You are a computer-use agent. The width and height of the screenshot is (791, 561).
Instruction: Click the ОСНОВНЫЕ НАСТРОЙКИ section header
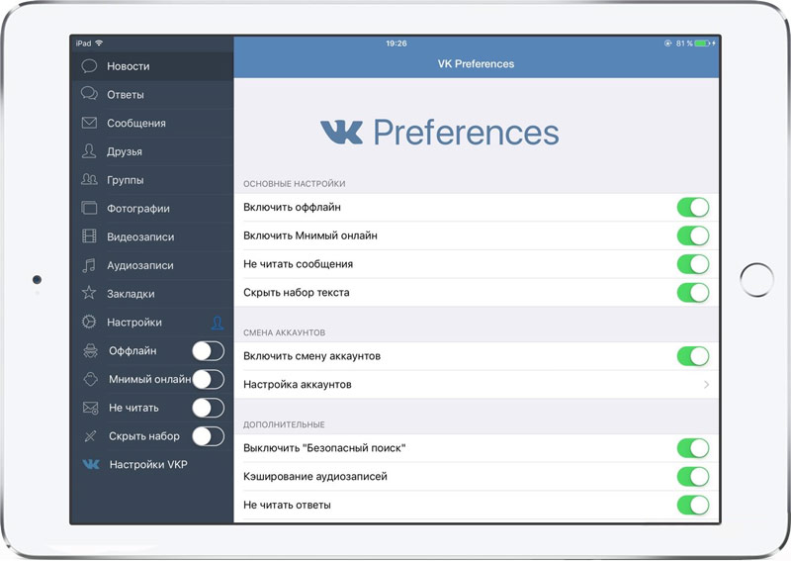[294, 184]
